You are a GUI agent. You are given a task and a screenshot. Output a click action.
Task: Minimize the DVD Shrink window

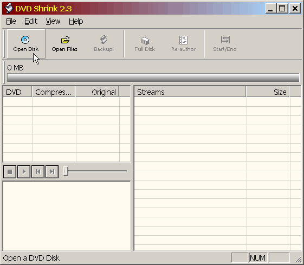(x=271, y=9)
